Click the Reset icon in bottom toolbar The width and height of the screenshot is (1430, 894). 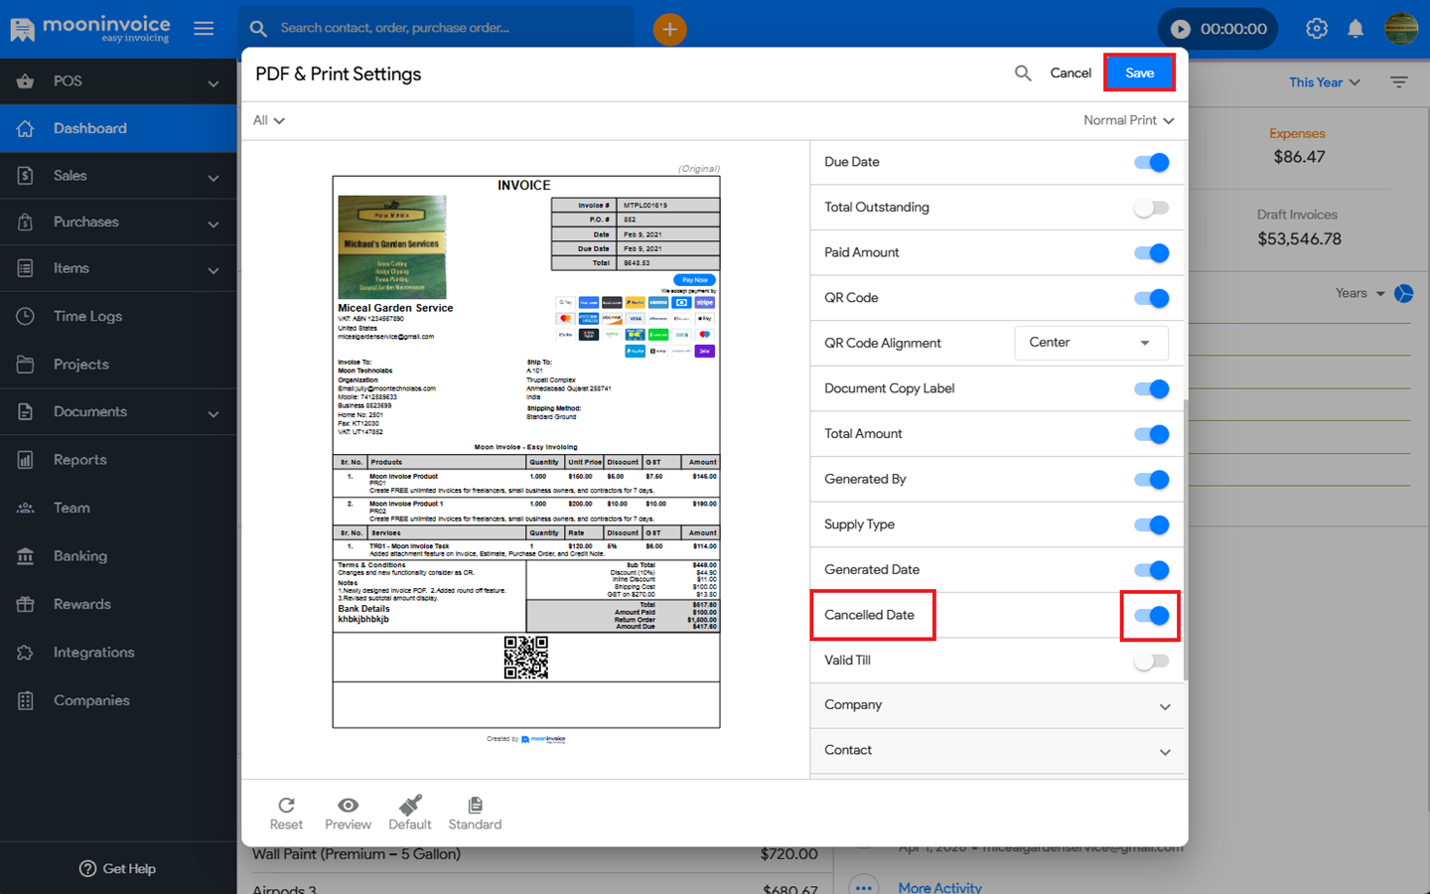pos(286,806)
